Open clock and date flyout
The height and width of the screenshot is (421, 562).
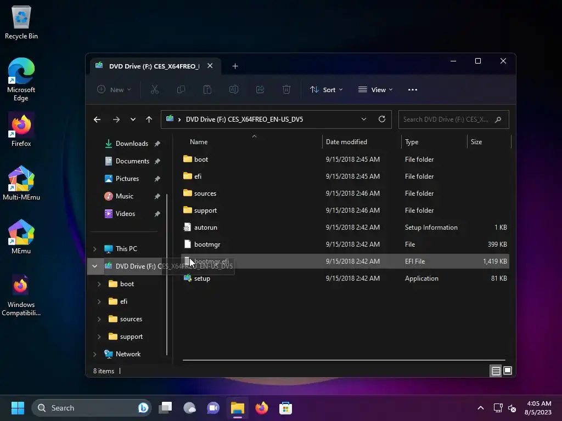pos(538,408)
